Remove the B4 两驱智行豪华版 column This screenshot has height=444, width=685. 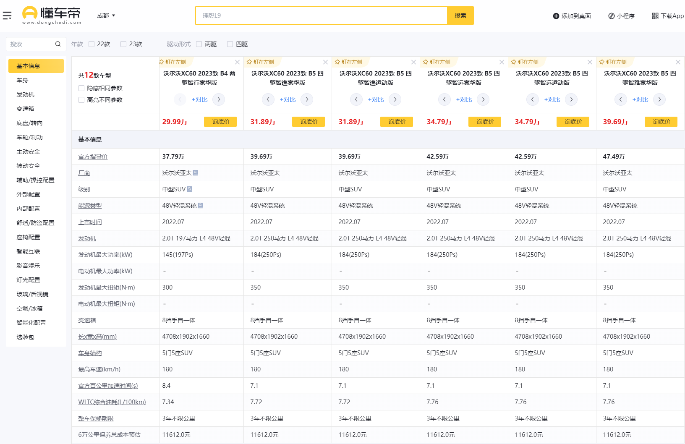tap(238, 62)
